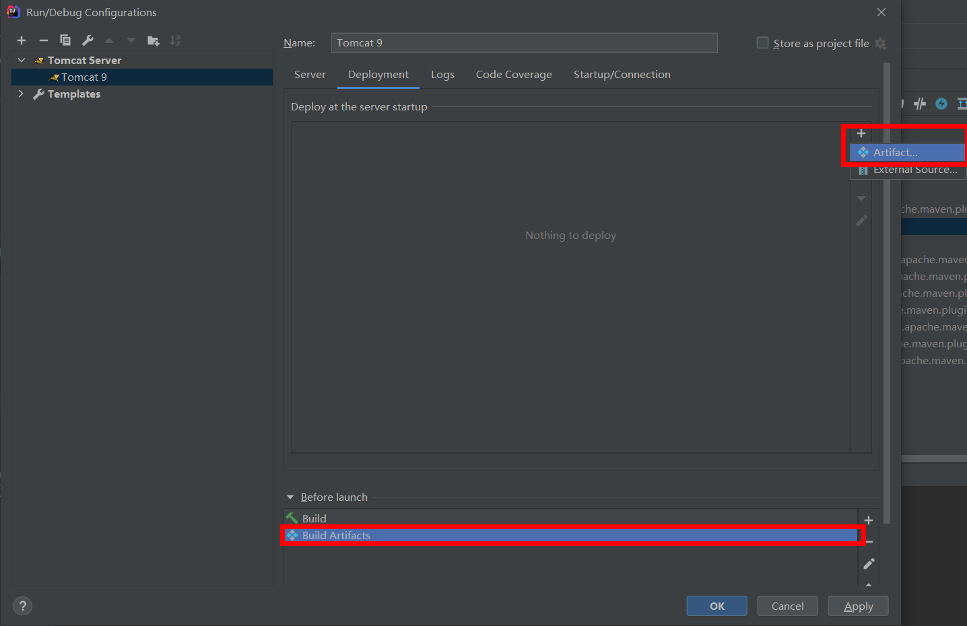
Task: Click the pencil edit icon beside deploy list
Action: 861,221
